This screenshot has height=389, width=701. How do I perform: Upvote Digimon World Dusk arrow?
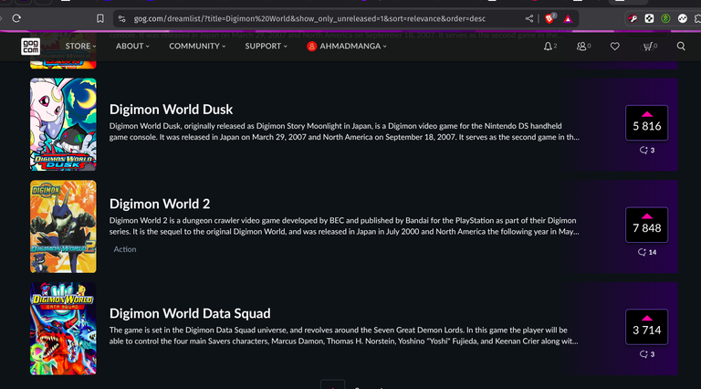pyautogui.click(x=647, y=114)
